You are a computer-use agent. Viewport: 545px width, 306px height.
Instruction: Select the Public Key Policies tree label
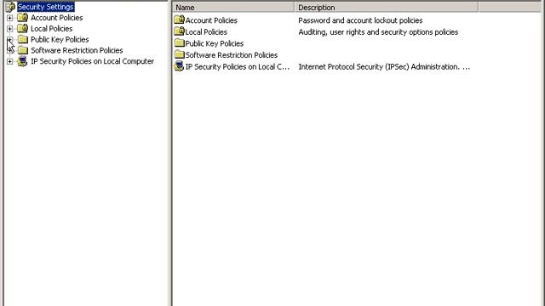tap(60, 39)
